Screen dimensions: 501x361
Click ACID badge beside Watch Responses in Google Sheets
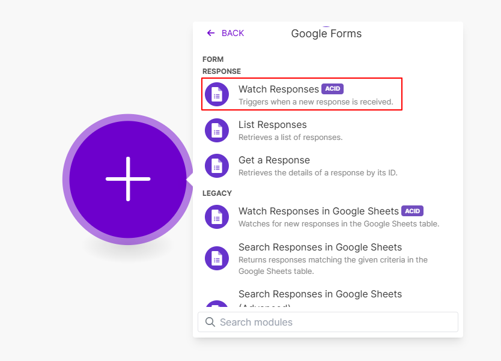tap(413, 211)
